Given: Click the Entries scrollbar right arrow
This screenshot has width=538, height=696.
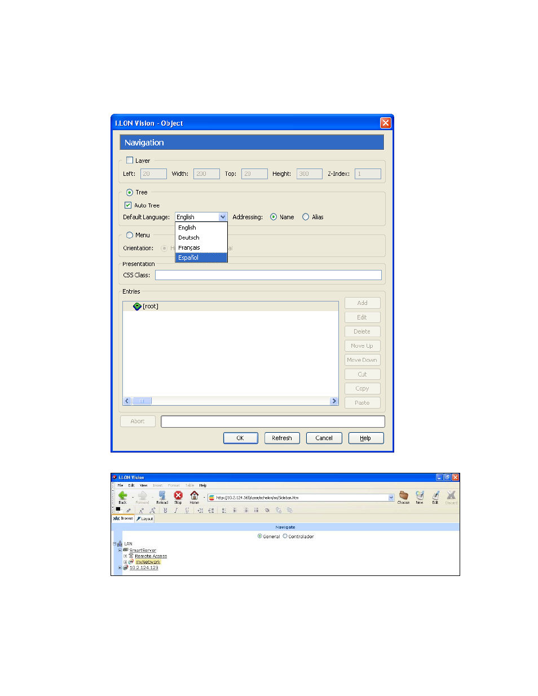Looking at the screenshot, I should (334, 401).
